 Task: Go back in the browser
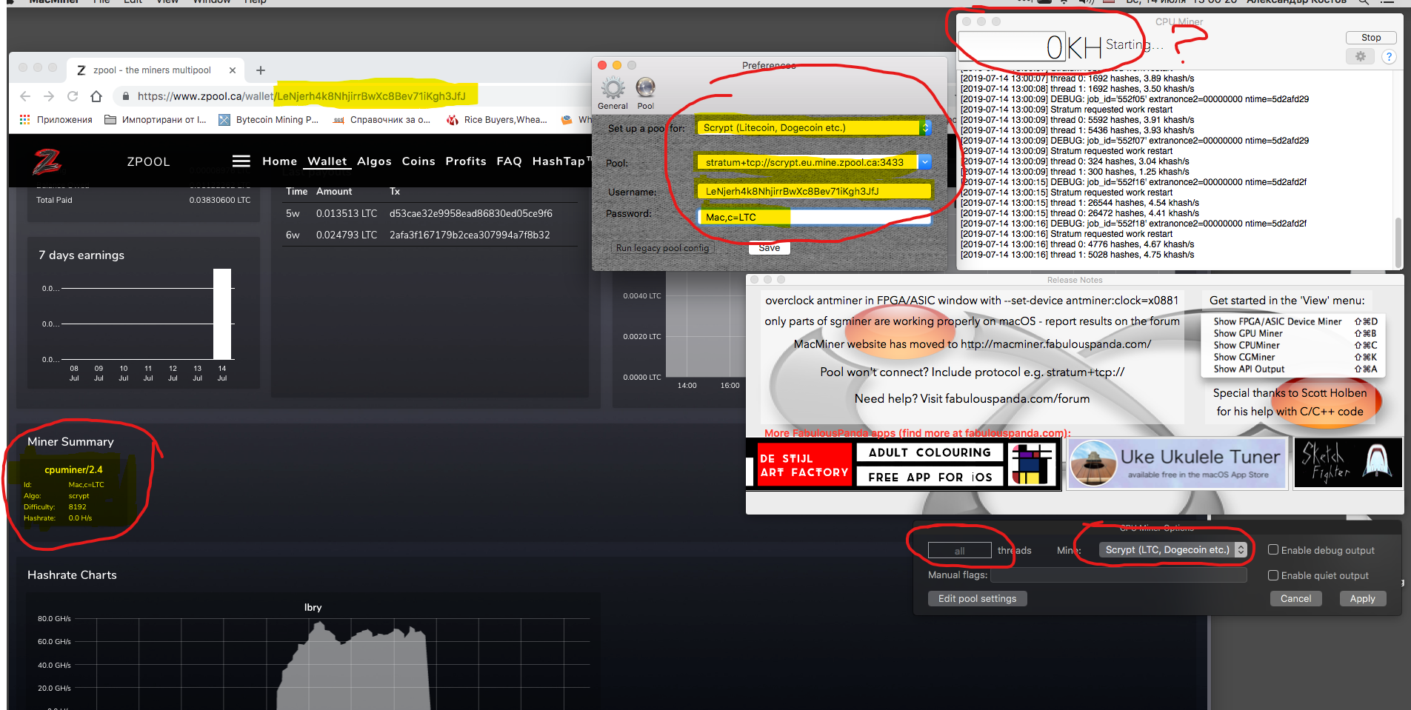point(25,96)
